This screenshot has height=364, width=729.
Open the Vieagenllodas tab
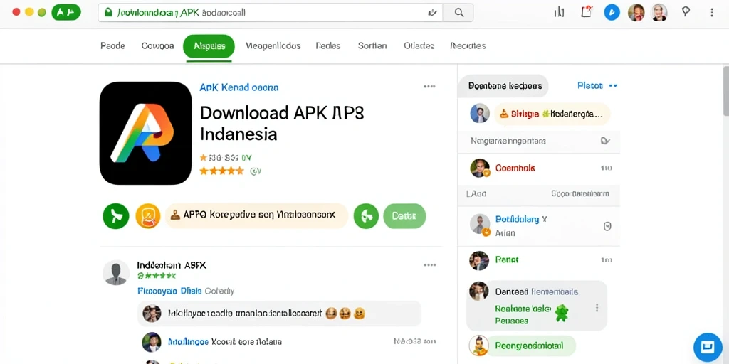coord(273,45)
